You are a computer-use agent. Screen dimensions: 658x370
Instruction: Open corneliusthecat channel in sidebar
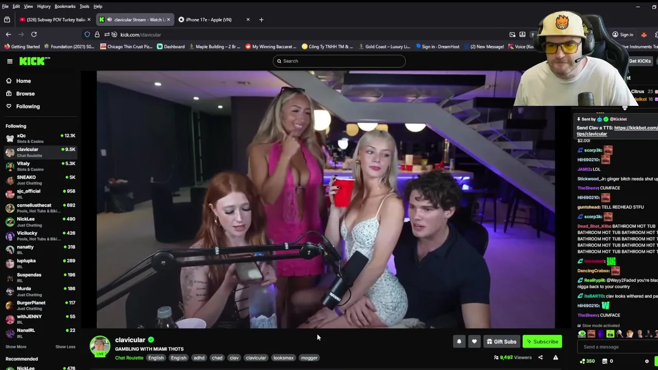click(40, 208)
